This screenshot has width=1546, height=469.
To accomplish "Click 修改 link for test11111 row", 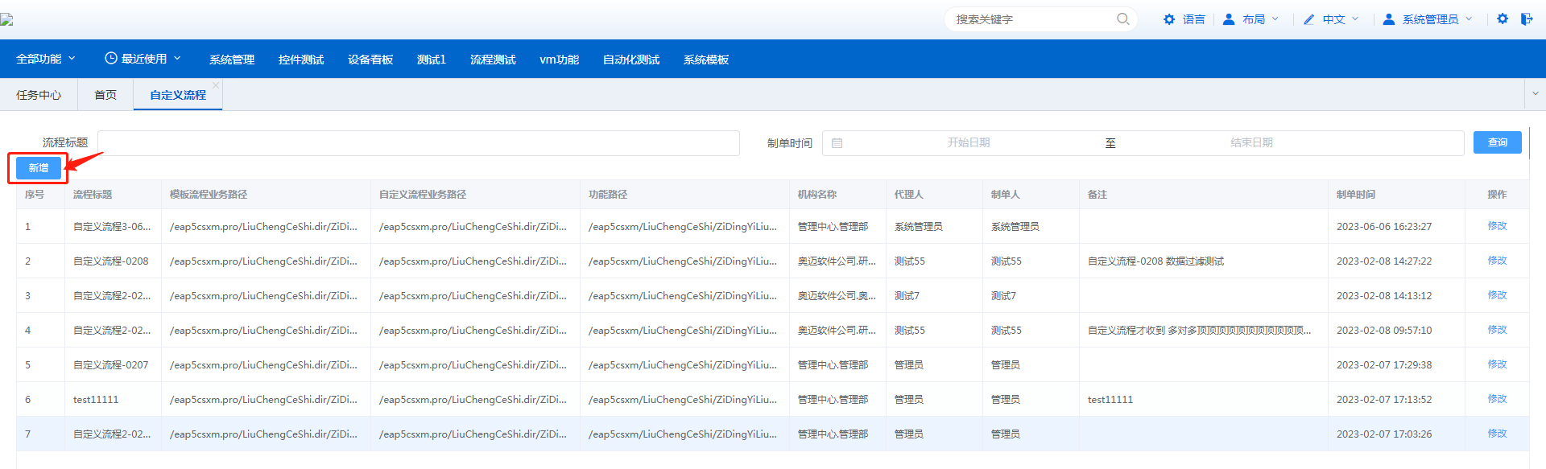I will click(x=1497, y=399).
